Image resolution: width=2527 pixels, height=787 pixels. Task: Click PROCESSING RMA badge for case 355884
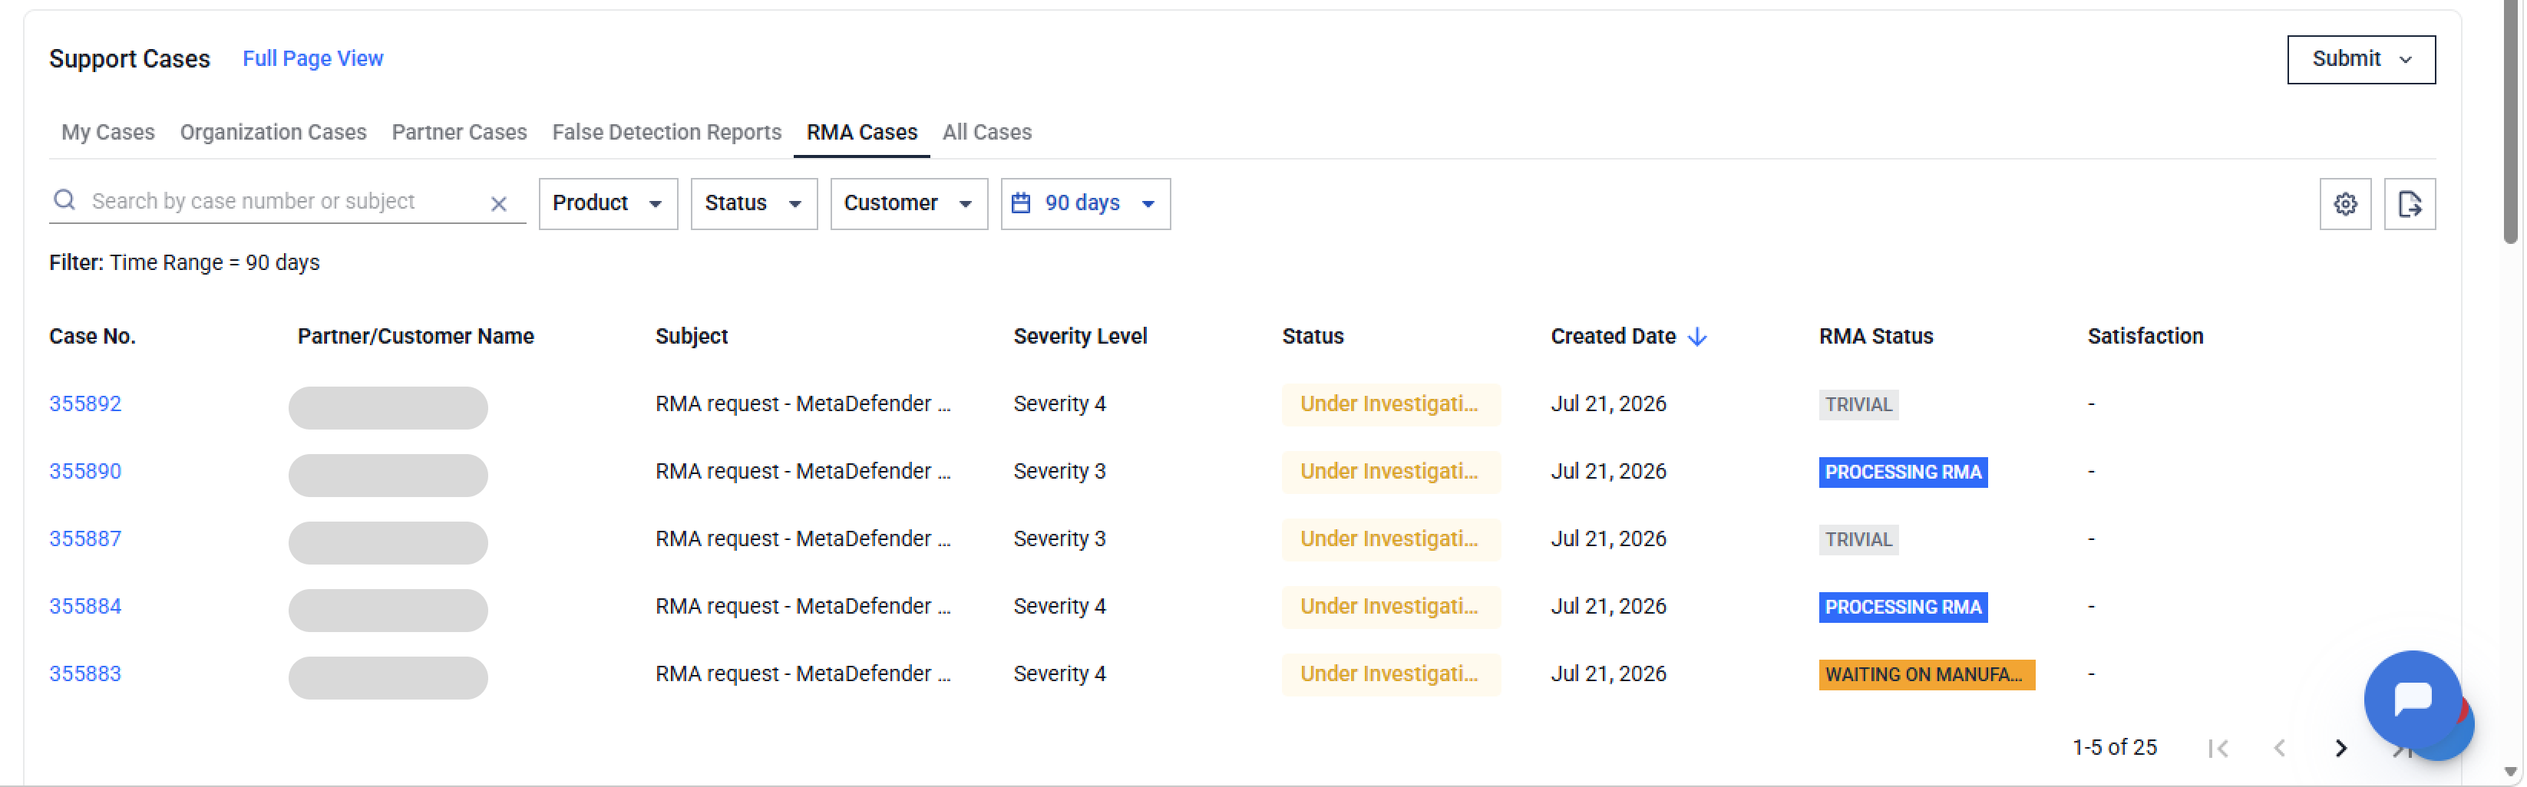pyautogui.click(x=1903, y=608)
